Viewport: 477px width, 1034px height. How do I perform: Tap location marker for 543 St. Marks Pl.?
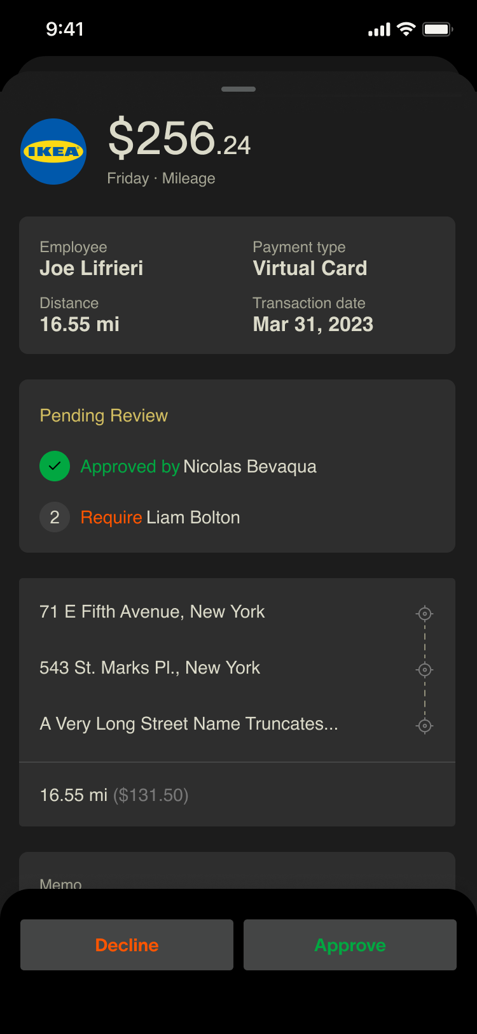pos(425,670)
